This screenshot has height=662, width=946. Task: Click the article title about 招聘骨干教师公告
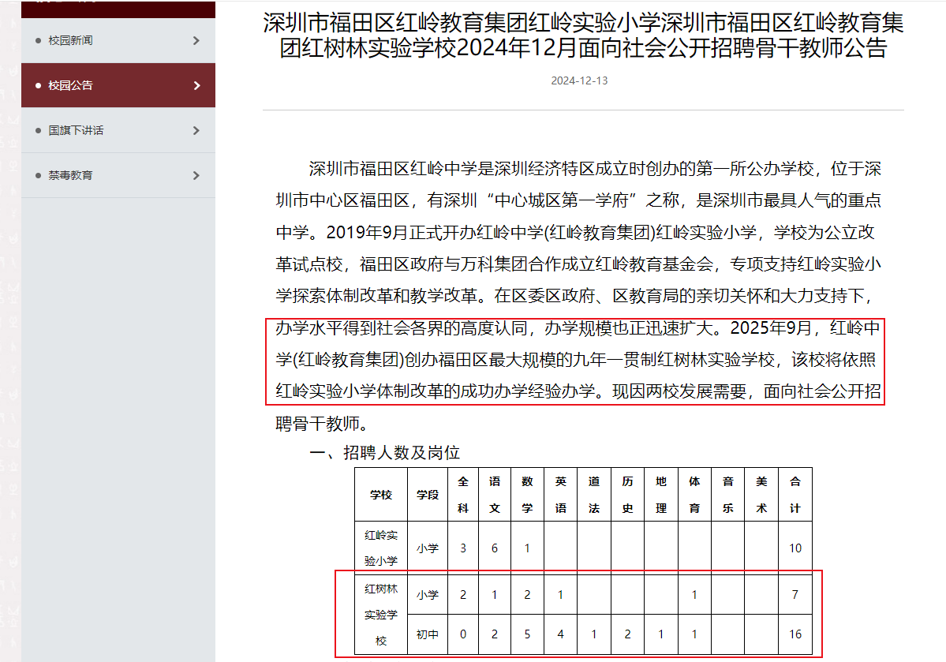(583, 36)
